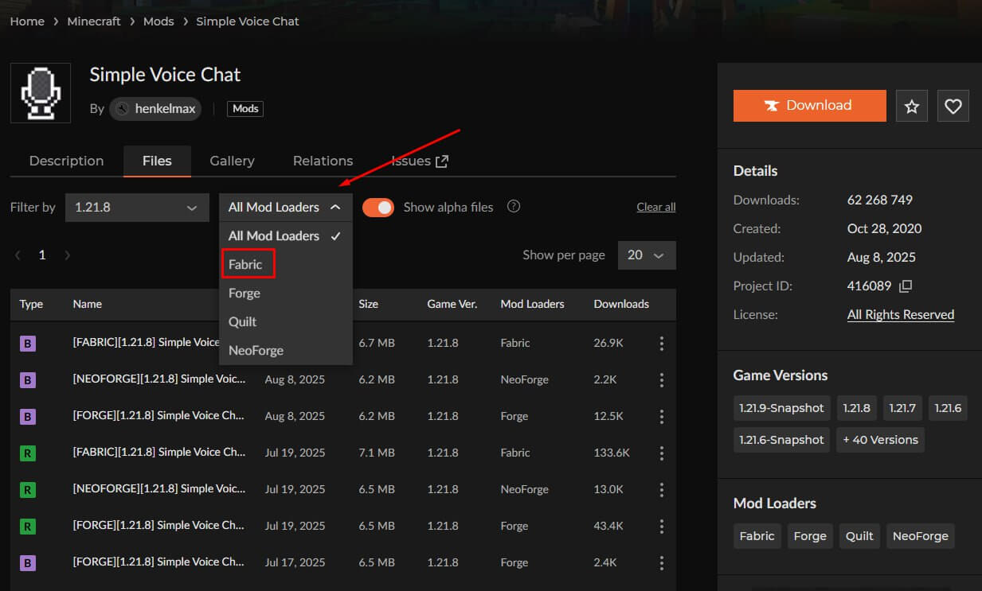
Task: Switch to the Description tab
Action: click(66, 160)
